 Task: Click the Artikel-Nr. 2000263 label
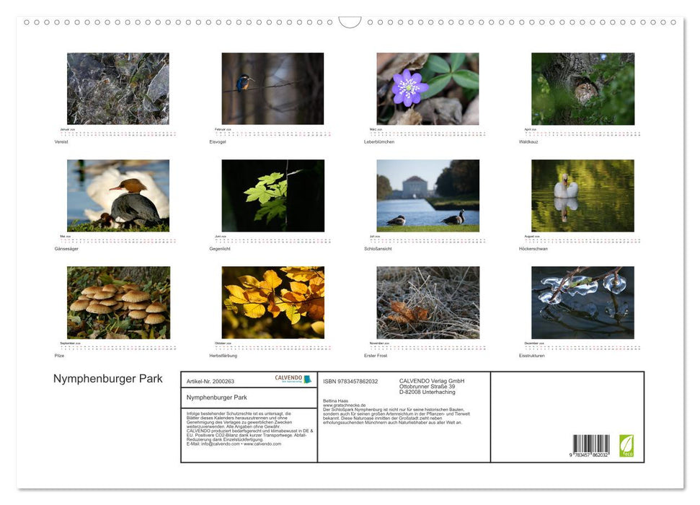211,382
